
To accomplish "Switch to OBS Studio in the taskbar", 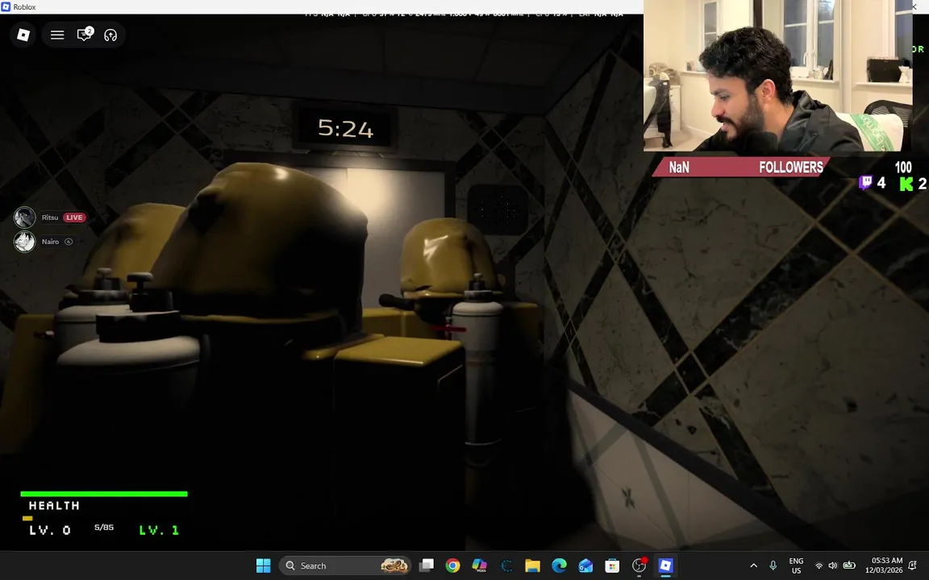I will [x=639, y=565].
